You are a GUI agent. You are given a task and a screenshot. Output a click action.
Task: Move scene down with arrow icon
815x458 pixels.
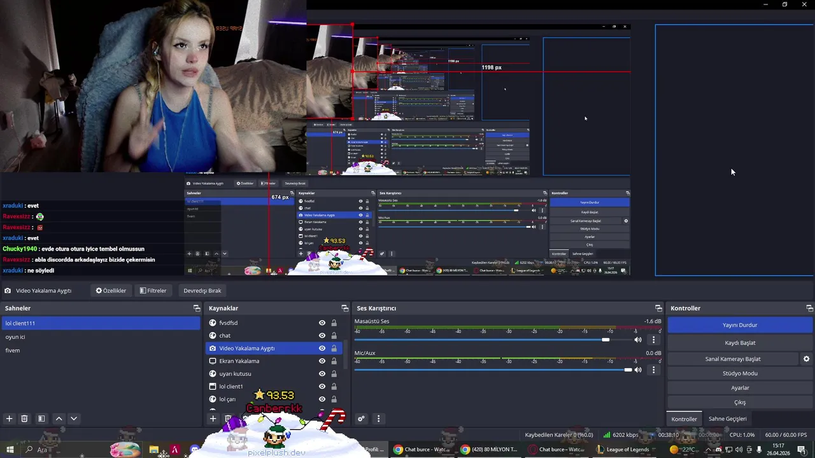tap(74, 419)
